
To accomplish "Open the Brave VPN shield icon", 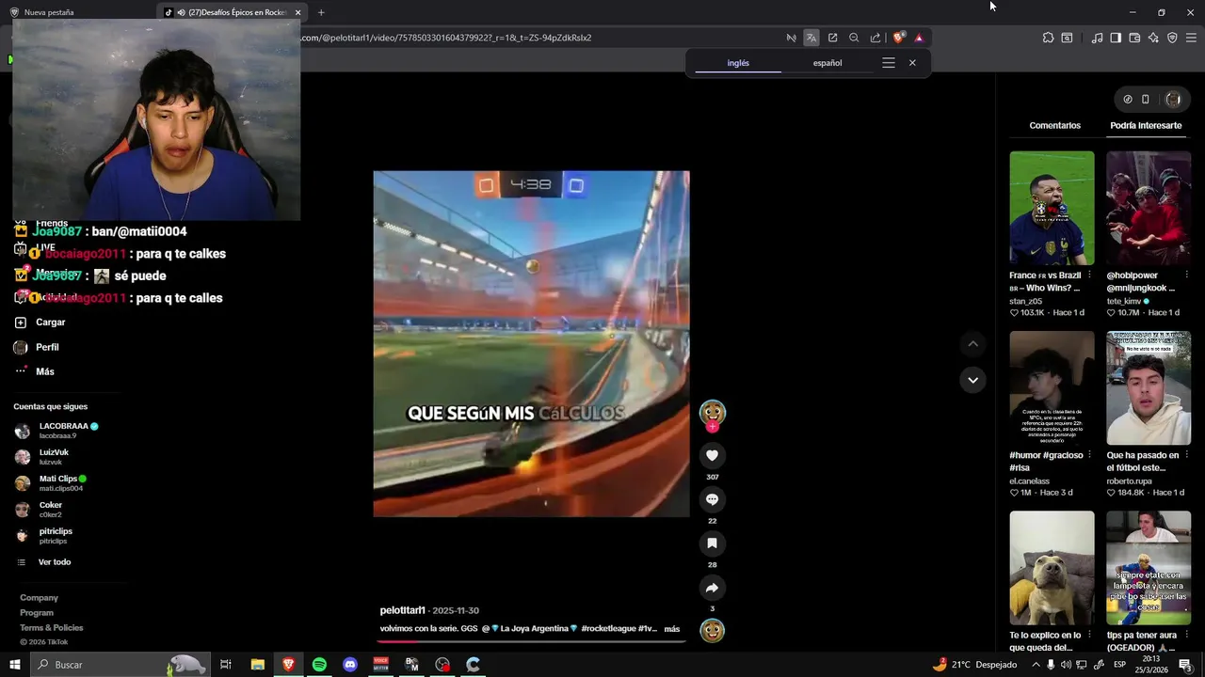I will 1172,38.
